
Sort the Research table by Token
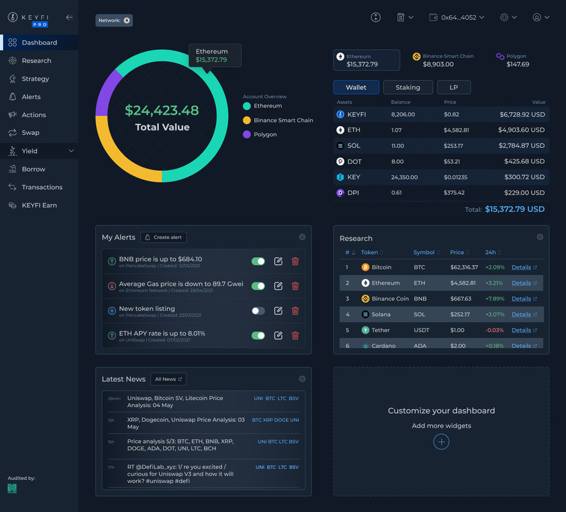(372, 252)
